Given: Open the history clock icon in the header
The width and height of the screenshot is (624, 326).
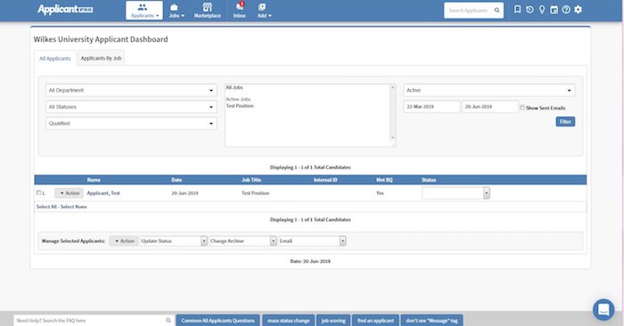Looking at the screenshot, I should (x=530, y=10).
